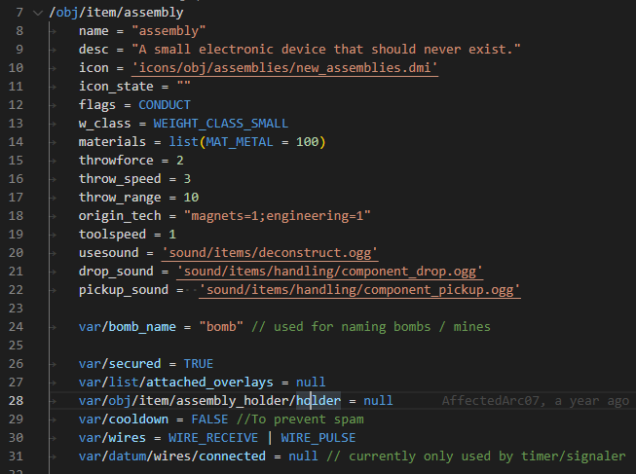Open the component_drop.ogg file link

pyautogui.click(x=330, y=271)
